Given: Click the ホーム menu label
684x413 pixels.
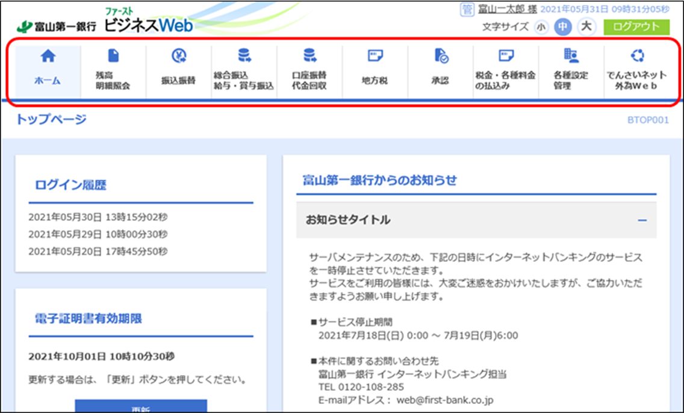Looking at the screenshot, I should point(48,81).
